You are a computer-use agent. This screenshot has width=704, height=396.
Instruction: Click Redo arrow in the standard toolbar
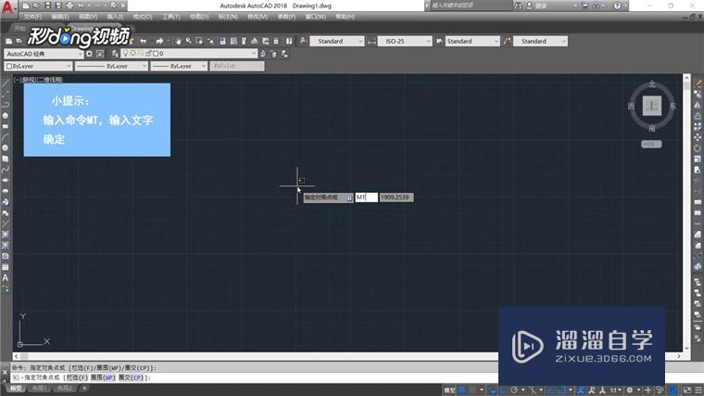pos(159,42)
